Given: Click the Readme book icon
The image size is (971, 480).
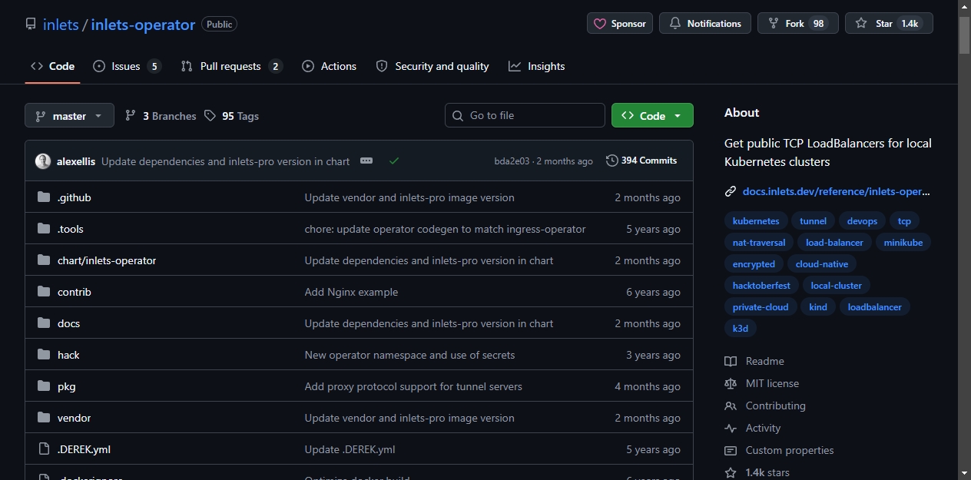Looking at the screenshot, I should [731, 361].
